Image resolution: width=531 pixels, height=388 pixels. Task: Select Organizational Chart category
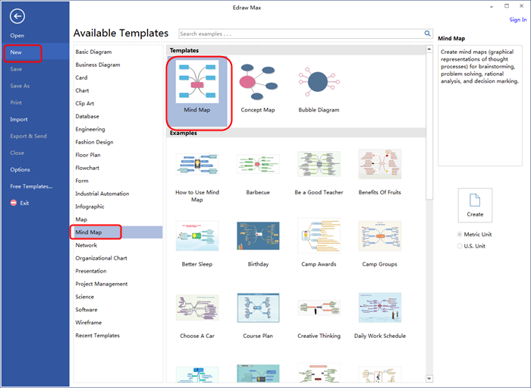pos(101,258)
